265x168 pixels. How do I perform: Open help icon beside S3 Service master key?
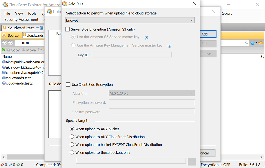[x=146, y=38]
